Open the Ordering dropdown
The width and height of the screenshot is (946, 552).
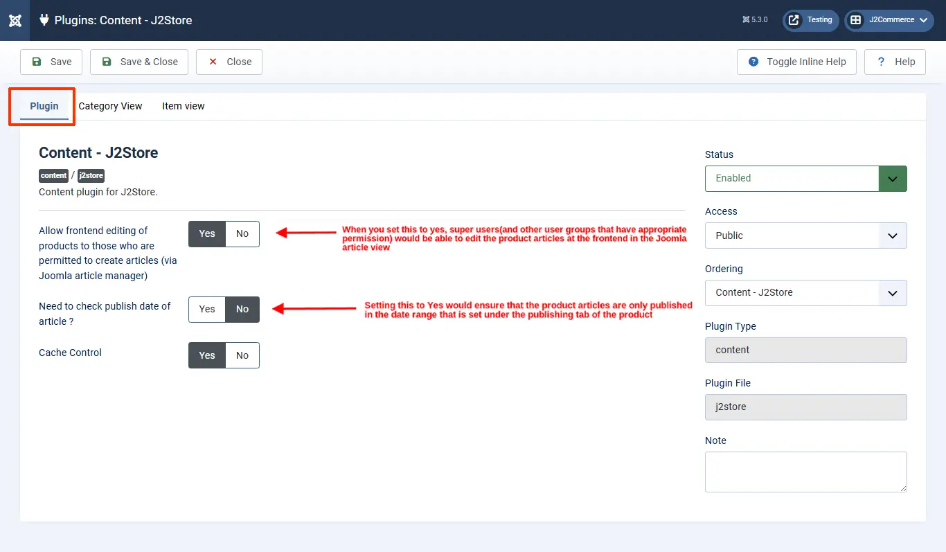805,292
